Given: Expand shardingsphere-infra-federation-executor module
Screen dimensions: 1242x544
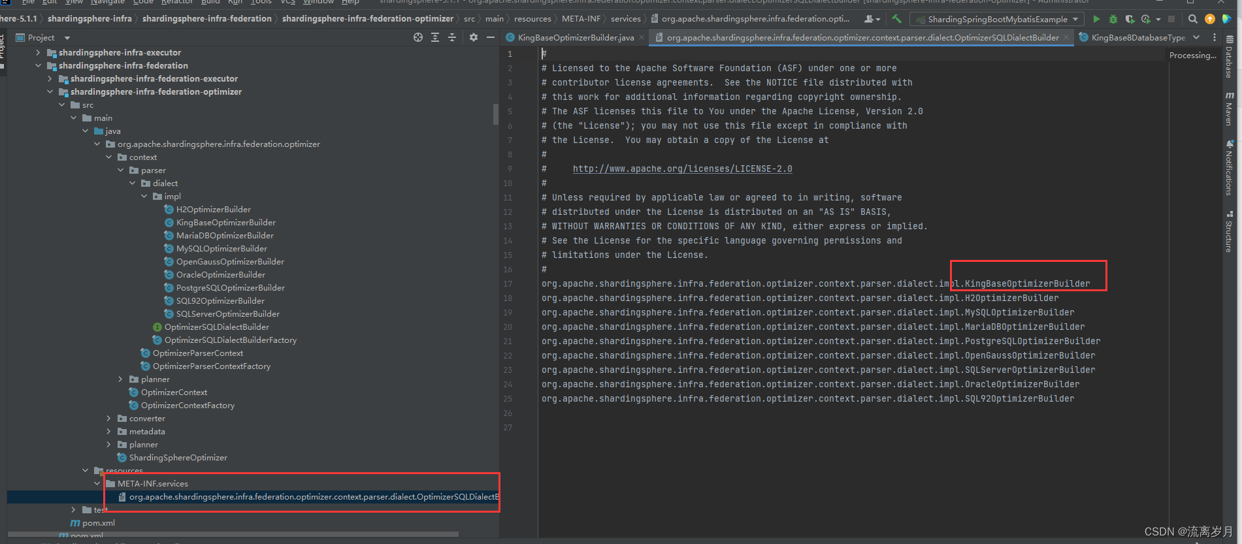Looking at the screenshot, I should click(x=50, y=78).
